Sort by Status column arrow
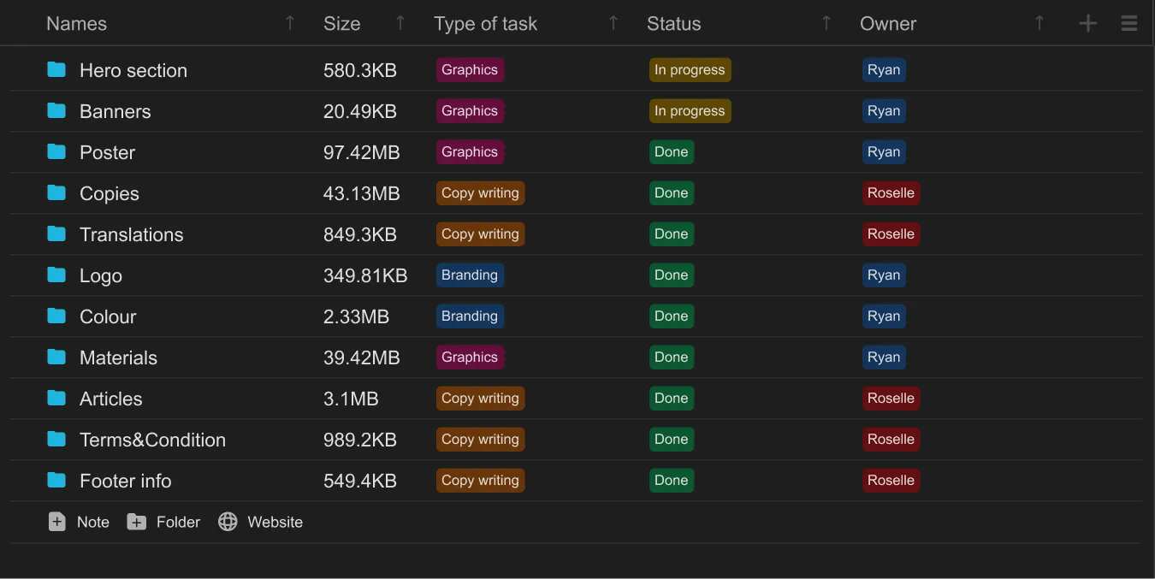Image resolution: width=1155 pixels, height=579 pixels. (x=826, y=24)
